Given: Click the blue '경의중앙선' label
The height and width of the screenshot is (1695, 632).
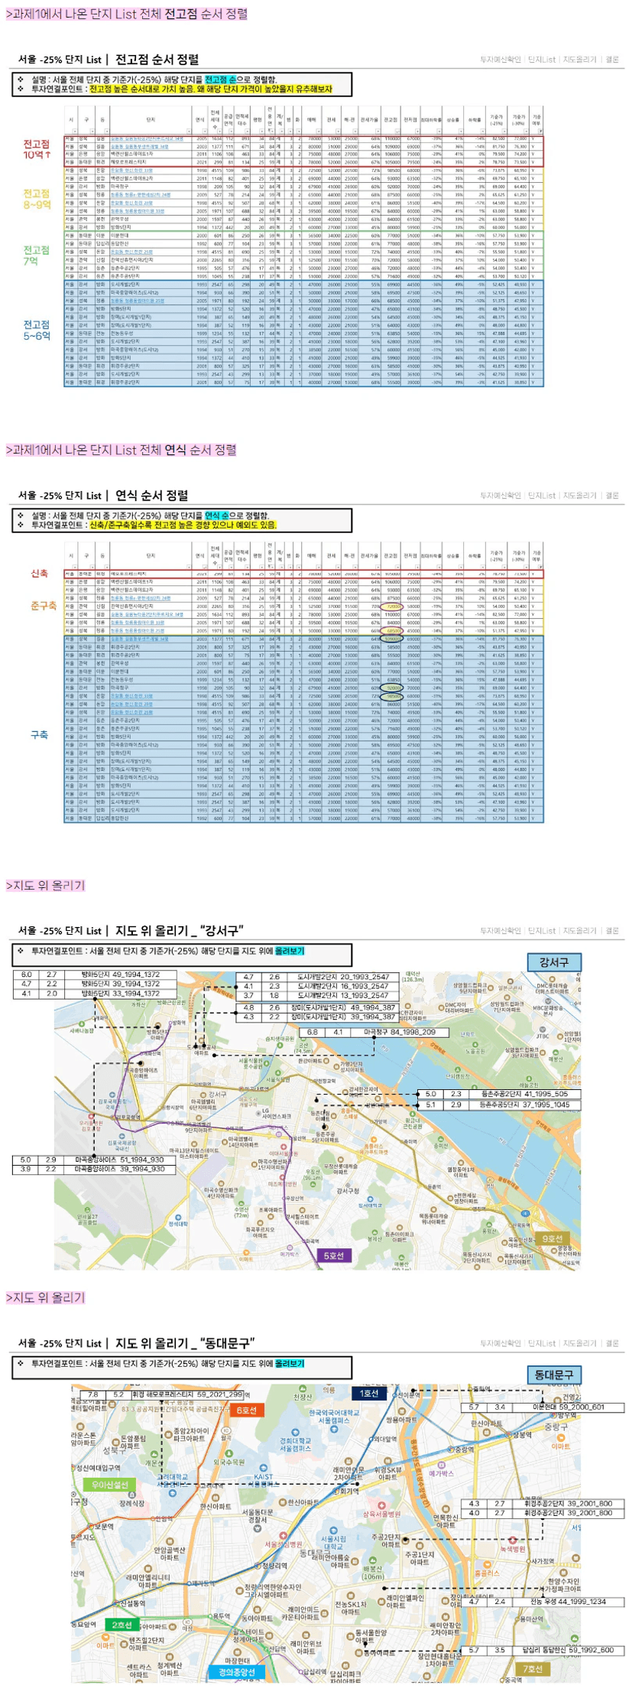Looking at the screenshot, I should (x=236, y=1672).
